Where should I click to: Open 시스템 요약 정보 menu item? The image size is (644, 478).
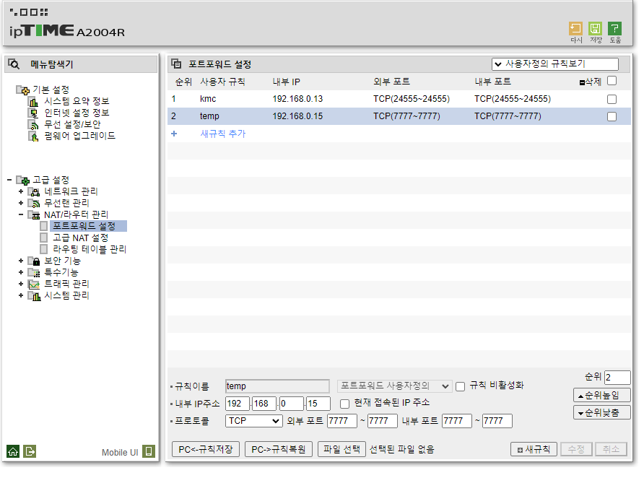tap(77, 101)
